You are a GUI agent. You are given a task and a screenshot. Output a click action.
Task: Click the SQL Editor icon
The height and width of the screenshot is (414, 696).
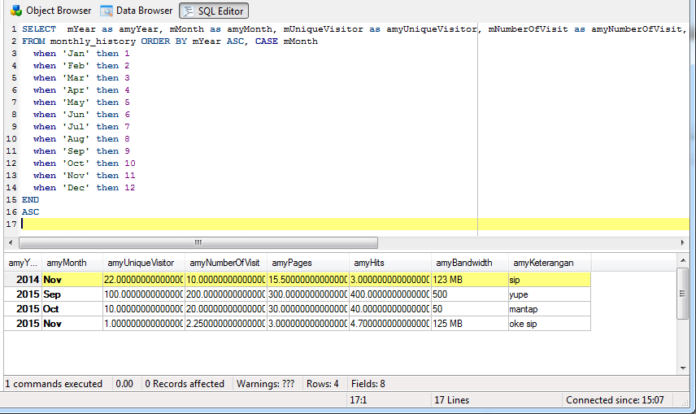(x=189, y=11)
